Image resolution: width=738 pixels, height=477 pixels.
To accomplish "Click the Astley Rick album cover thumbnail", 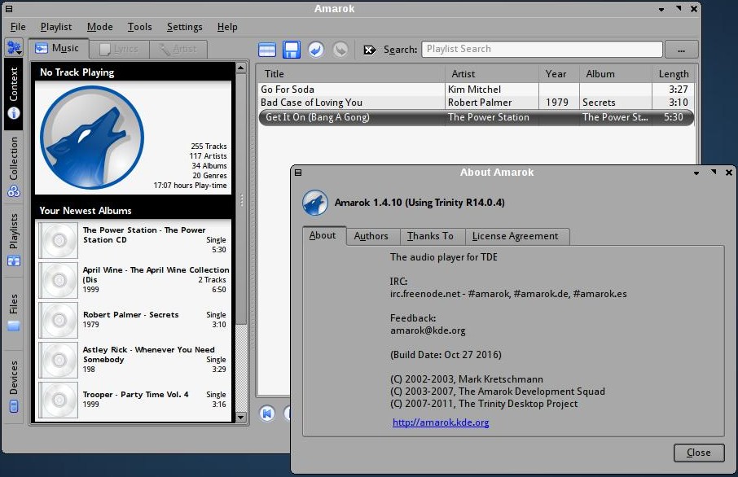I will (x=59, y=361).
